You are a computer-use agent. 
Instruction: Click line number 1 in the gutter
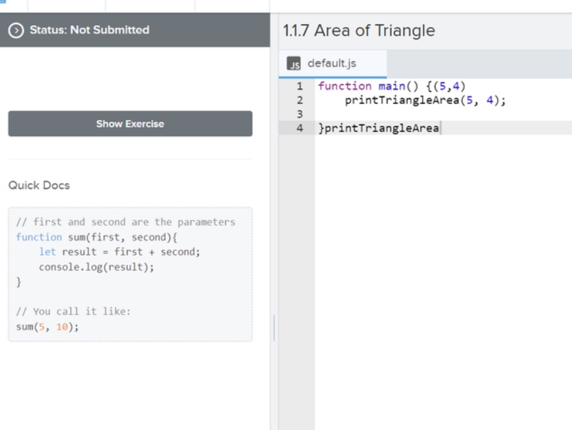300,86
